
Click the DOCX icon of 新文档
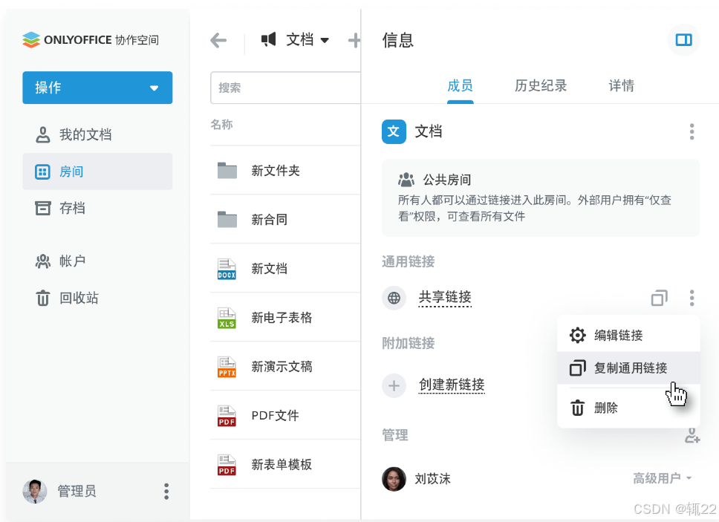click(227, 269)
